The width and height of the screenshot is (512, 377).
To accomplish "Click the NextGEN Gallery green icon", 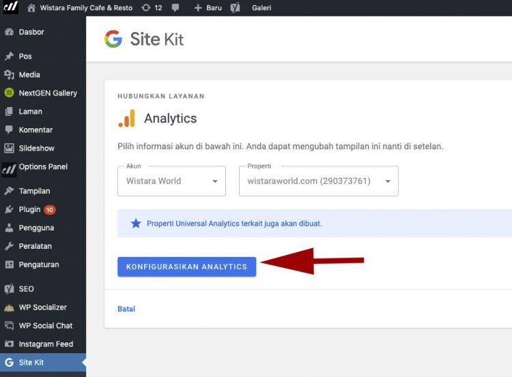I will pos(9,93).
